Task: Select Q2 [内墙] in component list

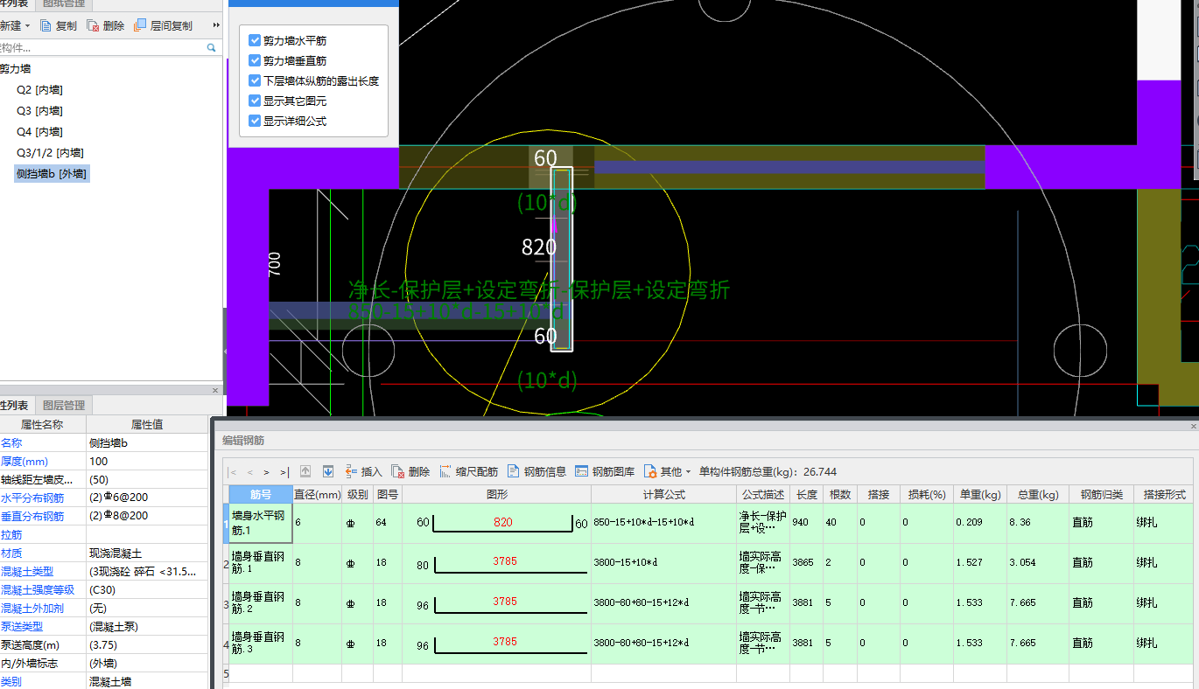Action: coord(39,90)
